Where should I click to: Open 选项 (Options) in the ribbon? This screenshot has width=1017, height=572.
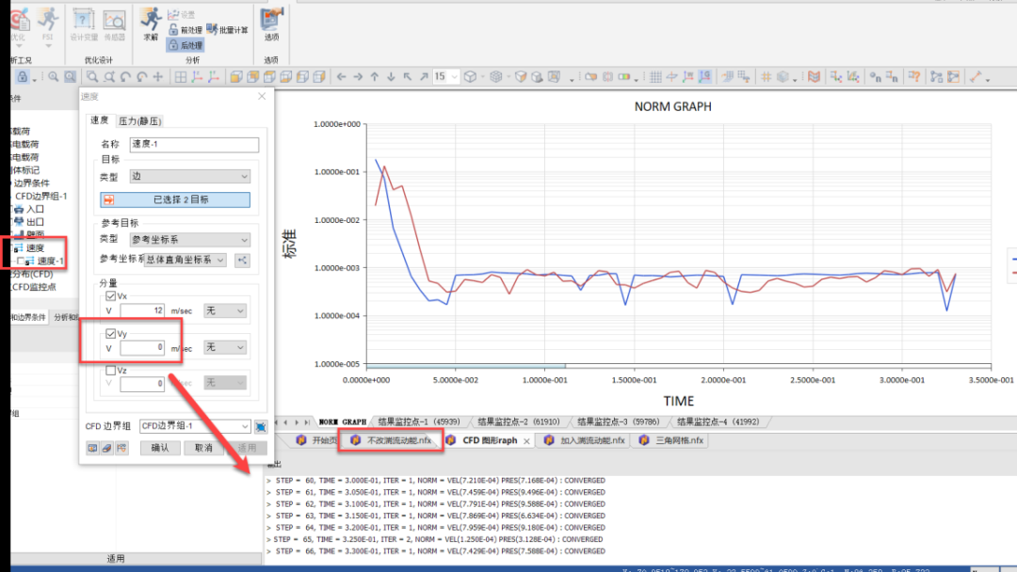pyautogui.click(x=271, y=19)
